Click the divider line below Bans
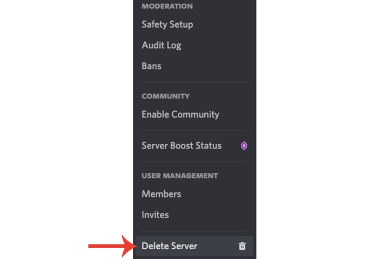Screen dimensions: 389x259 click(194, 83)
